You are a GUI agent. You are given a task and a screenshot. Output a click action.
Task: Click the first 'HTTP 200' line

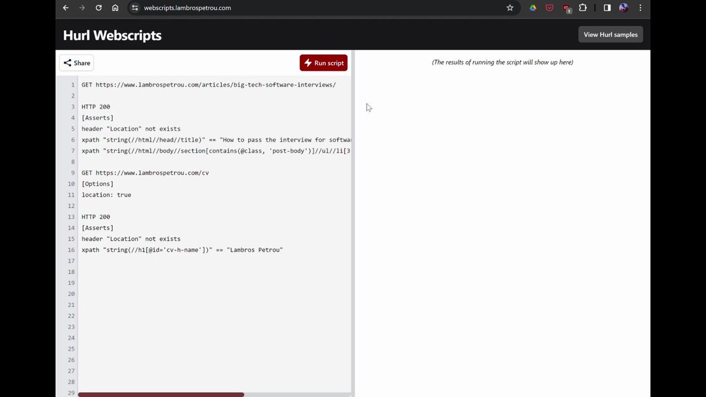pos(96,107)
